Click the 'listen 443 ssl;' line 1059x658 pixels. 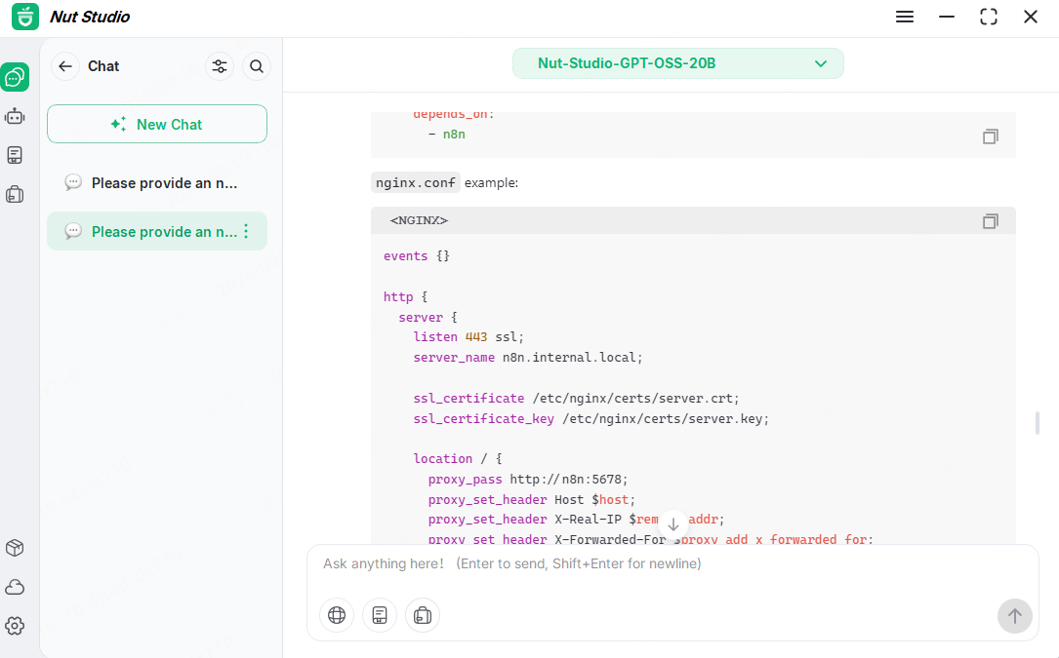[468, 336]
